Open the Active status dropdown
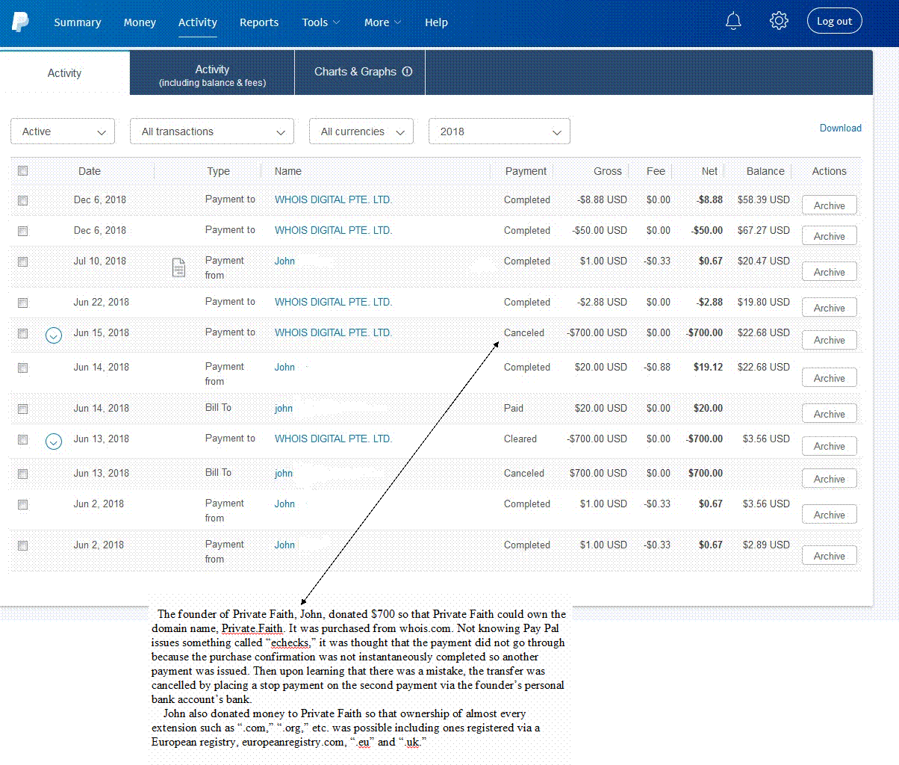This screenshot has height=765, width=899. tap(63, 131)
